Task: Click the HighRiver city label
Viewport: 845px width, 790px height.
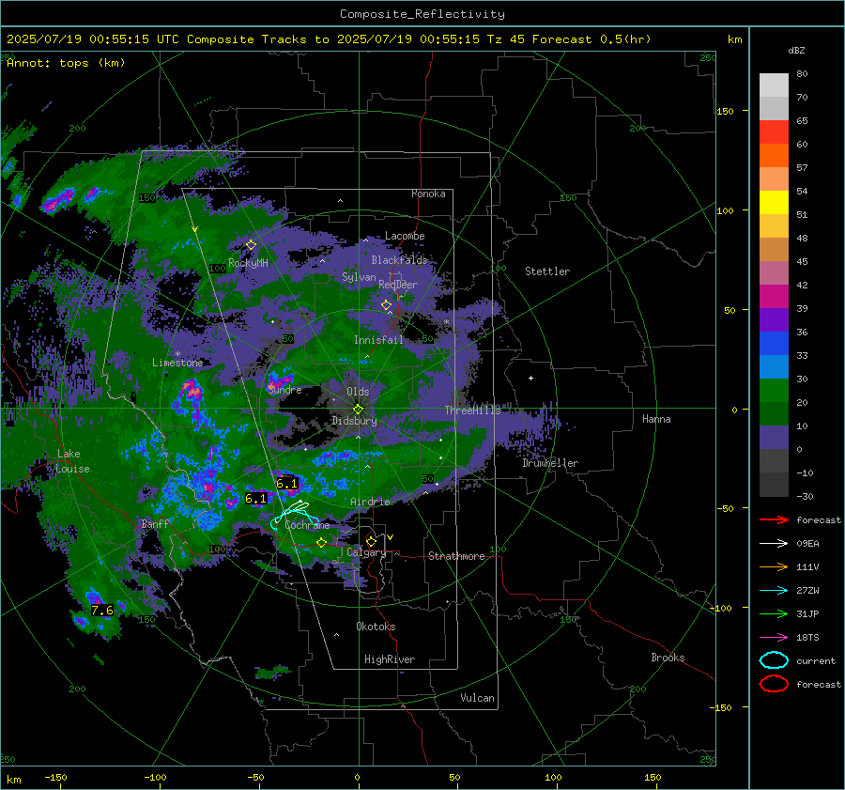Action: (x=390, y=659)
